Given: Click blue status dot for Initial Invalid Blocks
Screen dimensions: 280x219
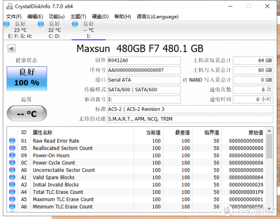Looking at the screenshot, I should coord(12,185).
